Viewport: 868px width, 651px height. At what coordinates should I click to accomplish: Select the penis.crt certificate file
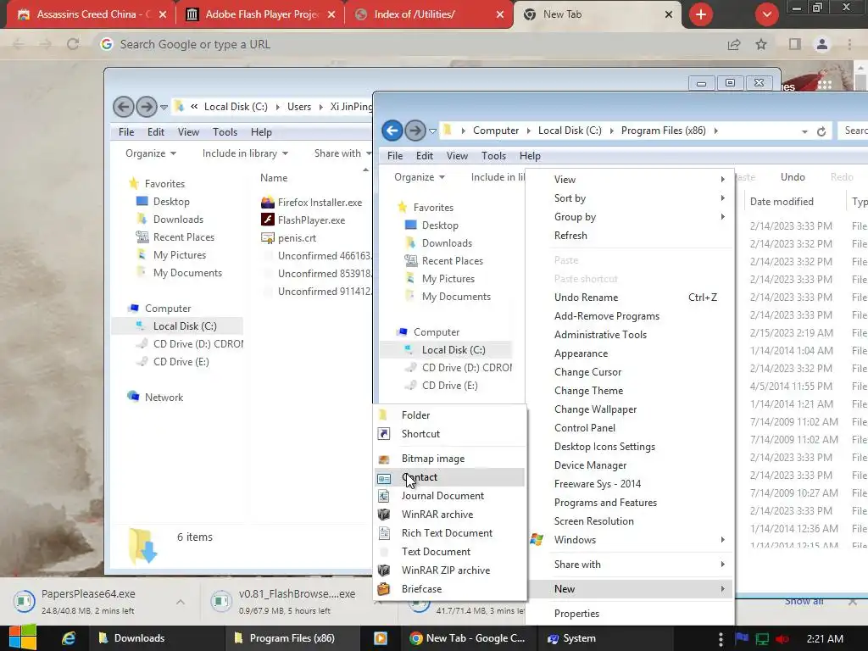pos(288,238)
